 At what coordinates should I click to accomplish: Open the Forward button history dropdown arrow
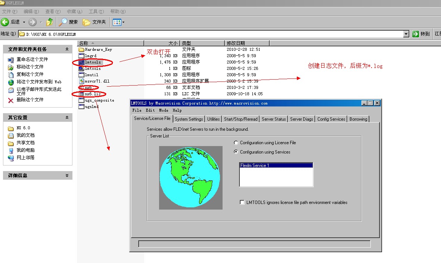click(41, 22)
